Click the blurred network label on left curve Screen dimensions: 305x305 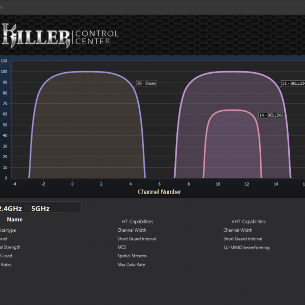pos(146,83)
